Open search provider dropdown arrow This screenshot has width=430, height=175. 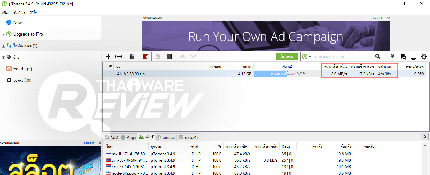tap(310, 57)
